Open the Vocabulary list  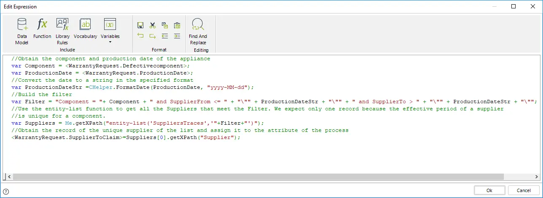(86, 29)
